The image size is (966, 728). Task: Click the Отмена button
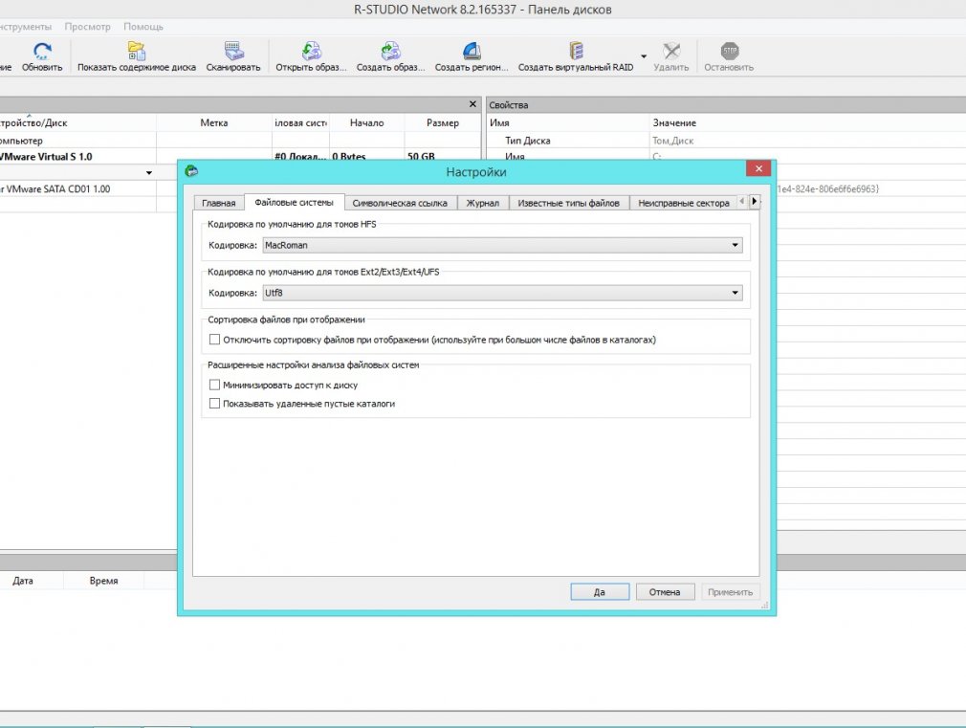665,592
